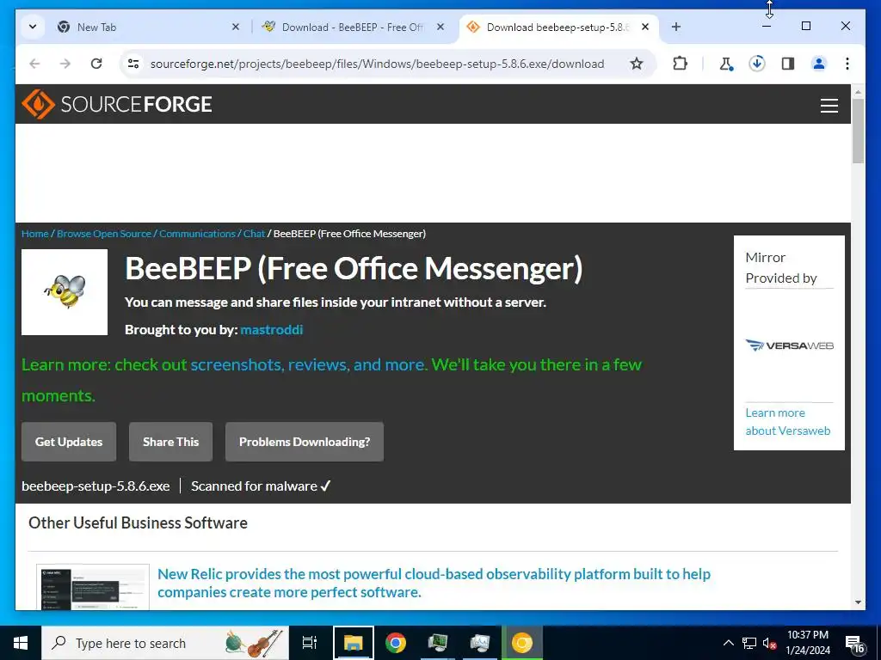Click the vertical scrollbar thumb

click(858, 131)
